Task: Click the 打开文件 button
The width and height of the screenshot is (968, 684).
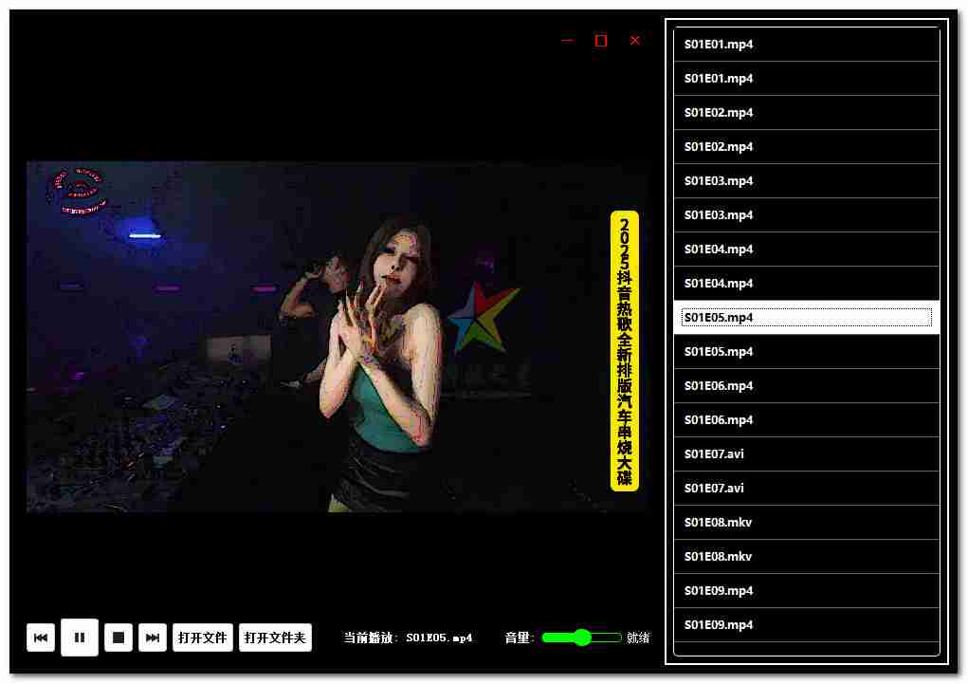Action: (202, 638)
